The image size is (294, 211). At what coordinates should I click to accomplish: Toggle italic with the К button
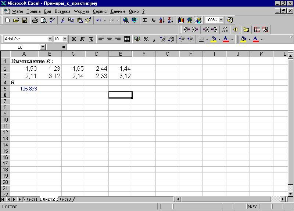coord(82,39)
